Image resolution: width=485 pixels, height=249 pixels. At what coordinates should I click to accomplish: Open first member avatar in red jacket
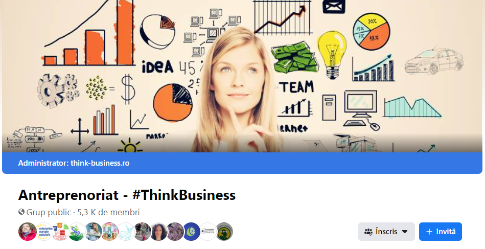[x=28, y=232]
